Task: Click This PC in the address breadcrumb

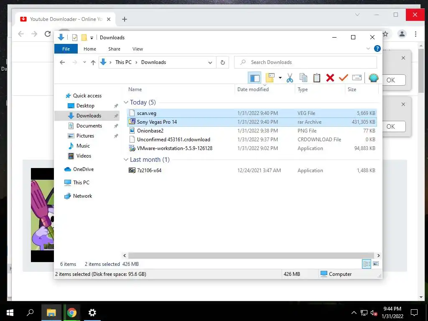Action: pyautogui.click(x=123, y=62)
